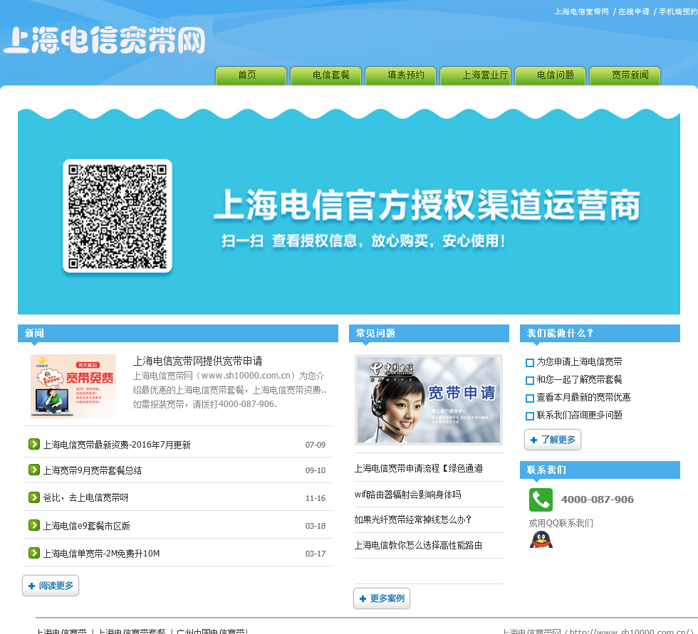Click the checkbox beside 为您申请上海电信宽带

[x=530, y=363]
